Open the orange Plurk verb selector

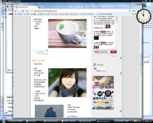[96, 52]
